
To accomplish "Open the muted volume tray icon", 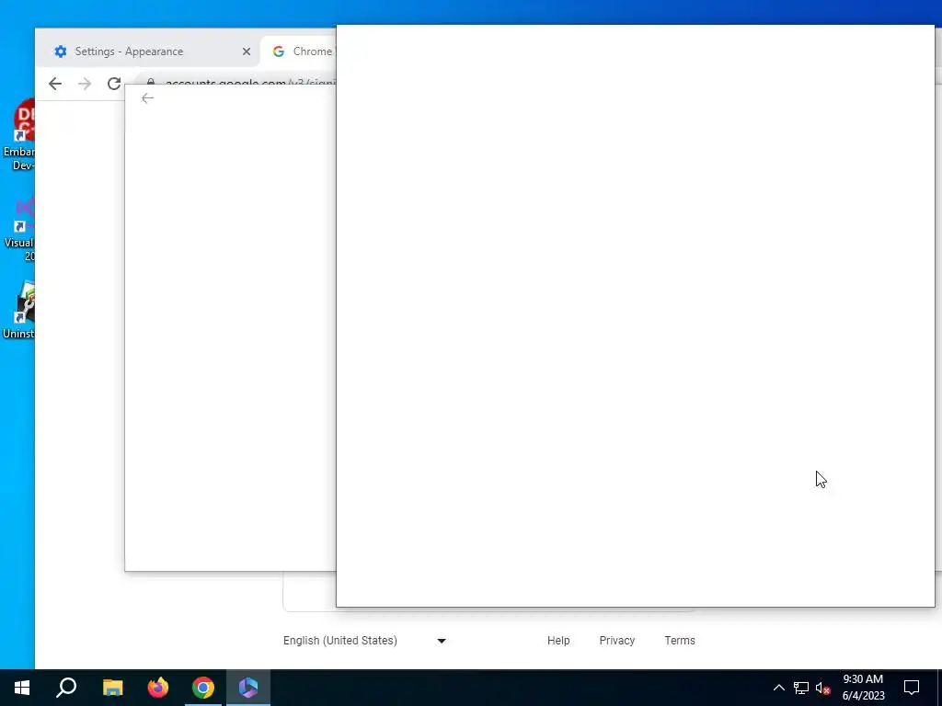I will (822, 688).
